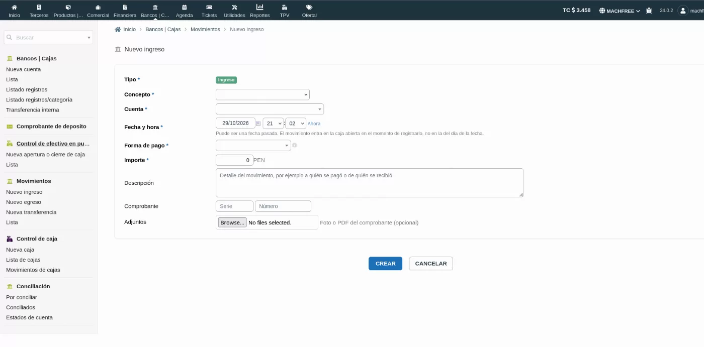
Task: Click the Conciliación section bank icon
Action: pos(10,286)
